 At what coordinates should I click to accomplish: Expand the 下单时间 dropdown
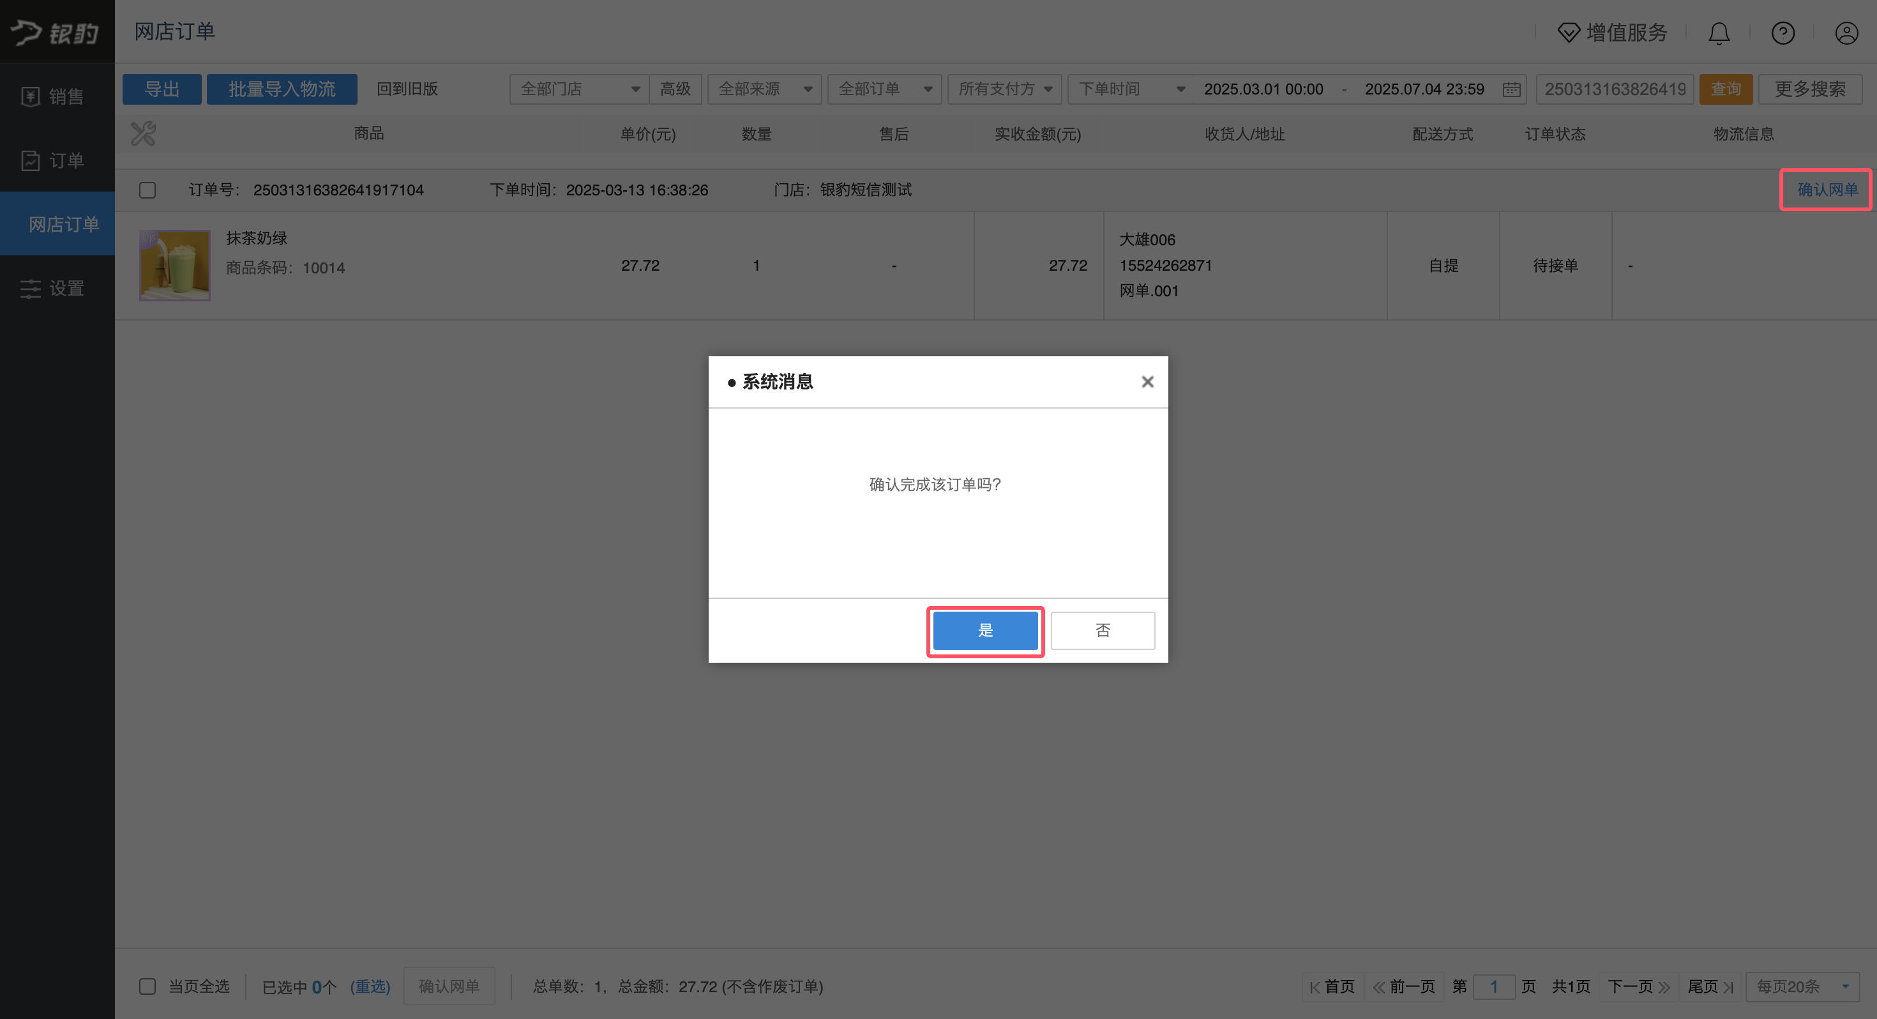pyautogui.click(x=1131, y=89)
